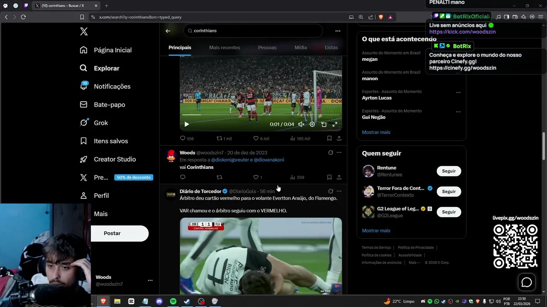Unmute the video volume
The height and width of the screenshot is (307, 547).
tap(301, 124)
